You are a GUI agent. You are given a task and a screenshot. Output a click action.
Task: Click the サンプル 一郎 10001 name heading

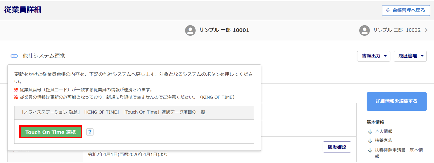click(x=224, y=30)
